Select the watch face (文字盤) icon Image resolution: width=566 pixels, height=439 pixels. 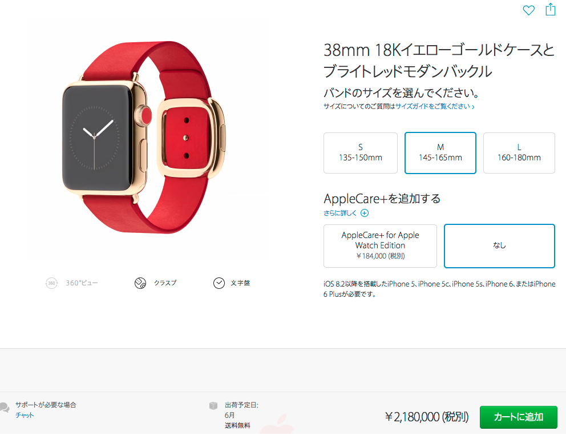pyautogui.click(x=219, y=283)
